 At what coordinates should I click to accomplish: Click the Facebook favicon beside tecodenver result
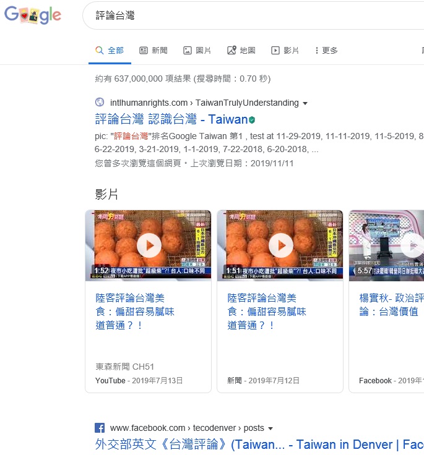100,428
